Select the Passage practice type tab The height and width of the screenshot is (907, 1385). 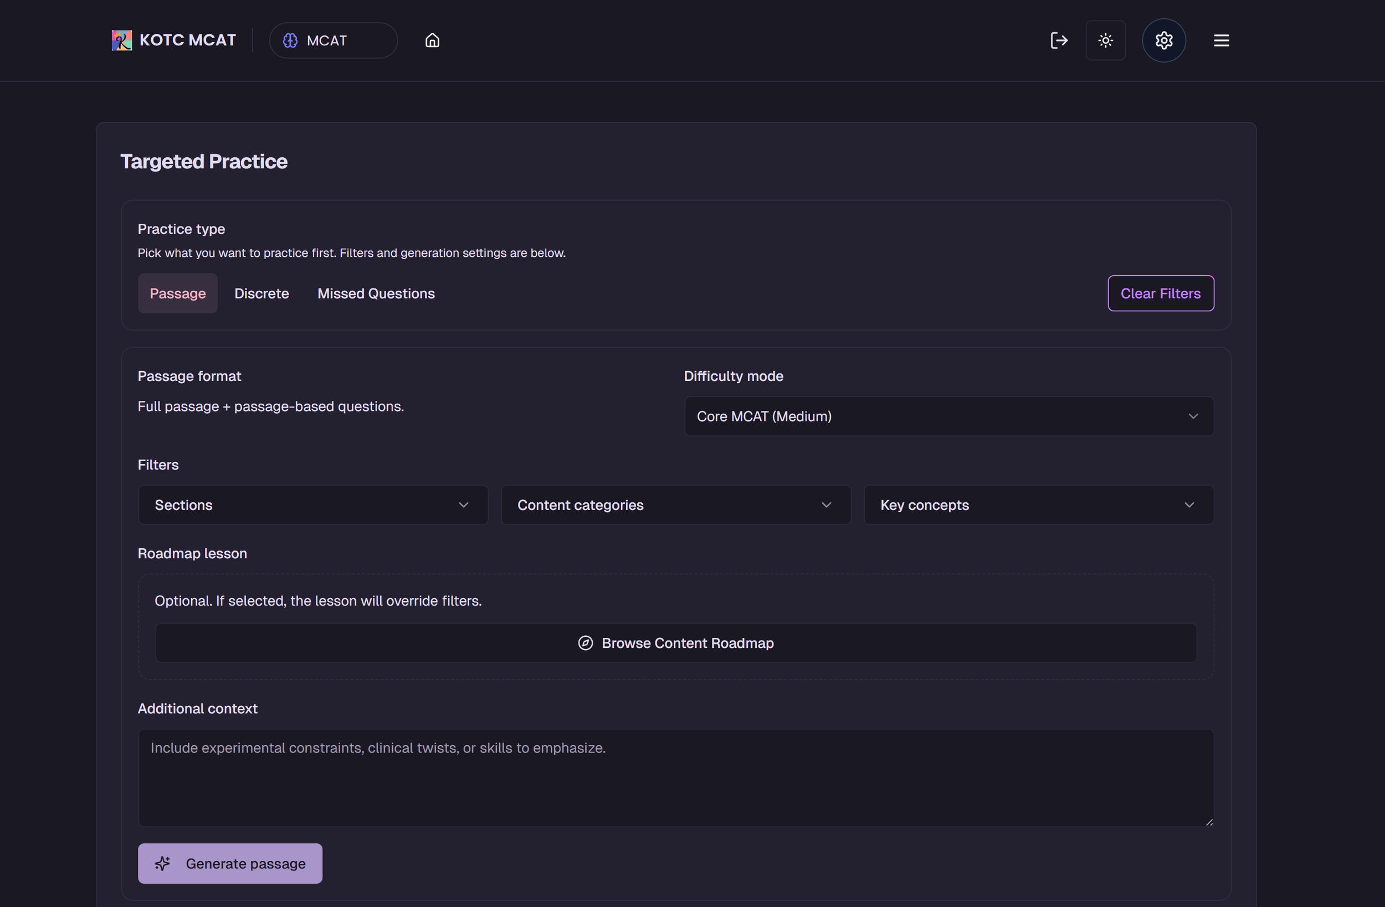click(x=177, y=293)
